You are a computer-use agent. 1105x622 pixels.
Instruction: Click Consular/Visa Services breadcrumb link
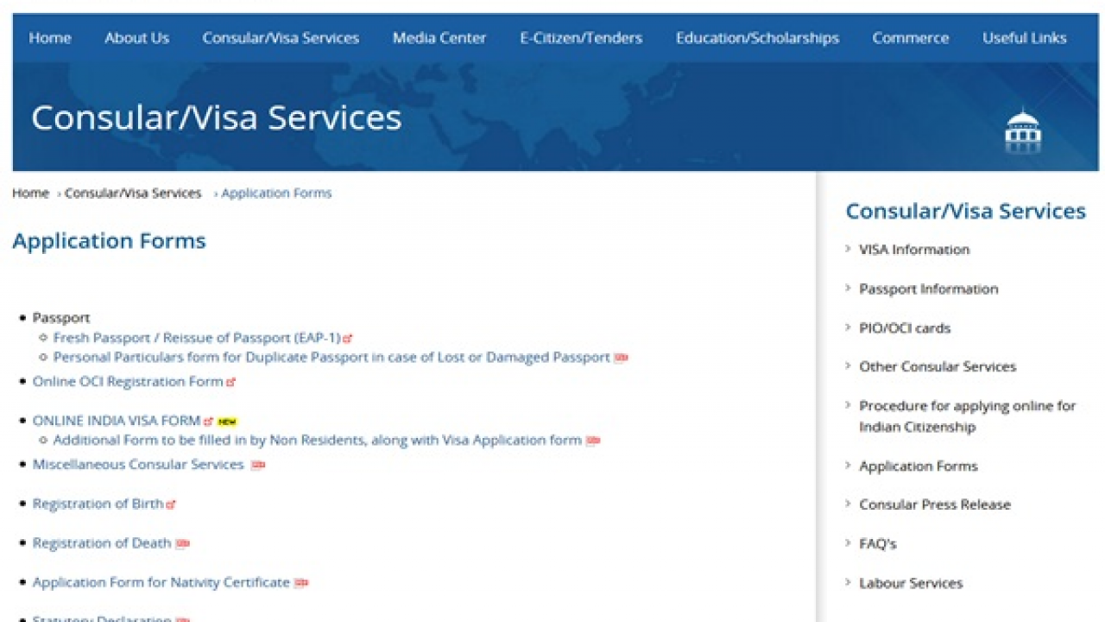click(133, 193)
